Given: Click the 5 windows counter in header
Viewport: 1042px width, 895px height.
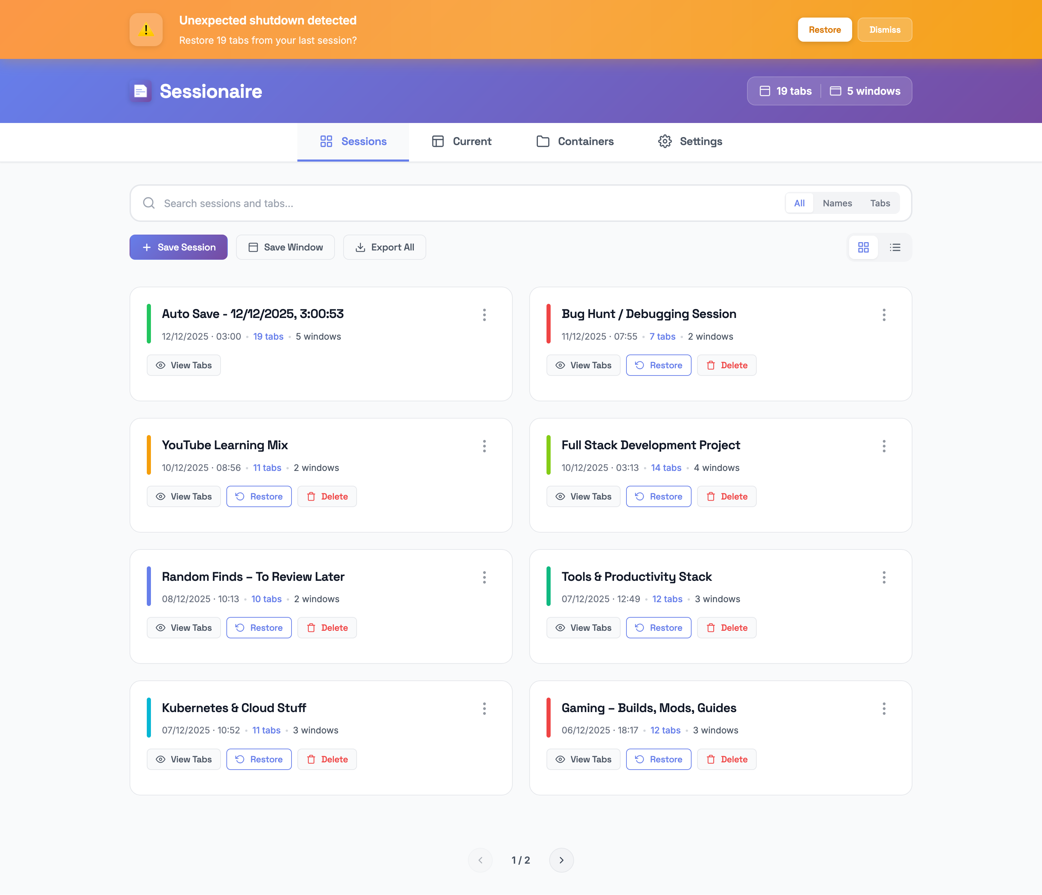Looking at the screenshot, I should pos(865,91).
